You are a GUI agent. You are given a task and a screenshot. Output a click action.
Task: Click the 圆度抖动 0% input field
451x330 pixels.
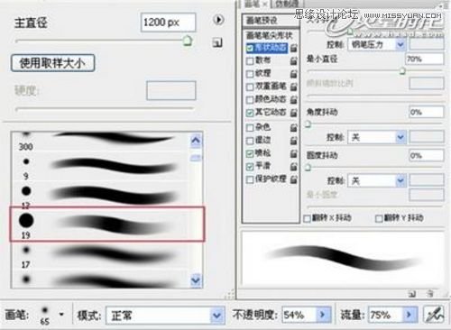pyautogui.click(x=426, y=156)
